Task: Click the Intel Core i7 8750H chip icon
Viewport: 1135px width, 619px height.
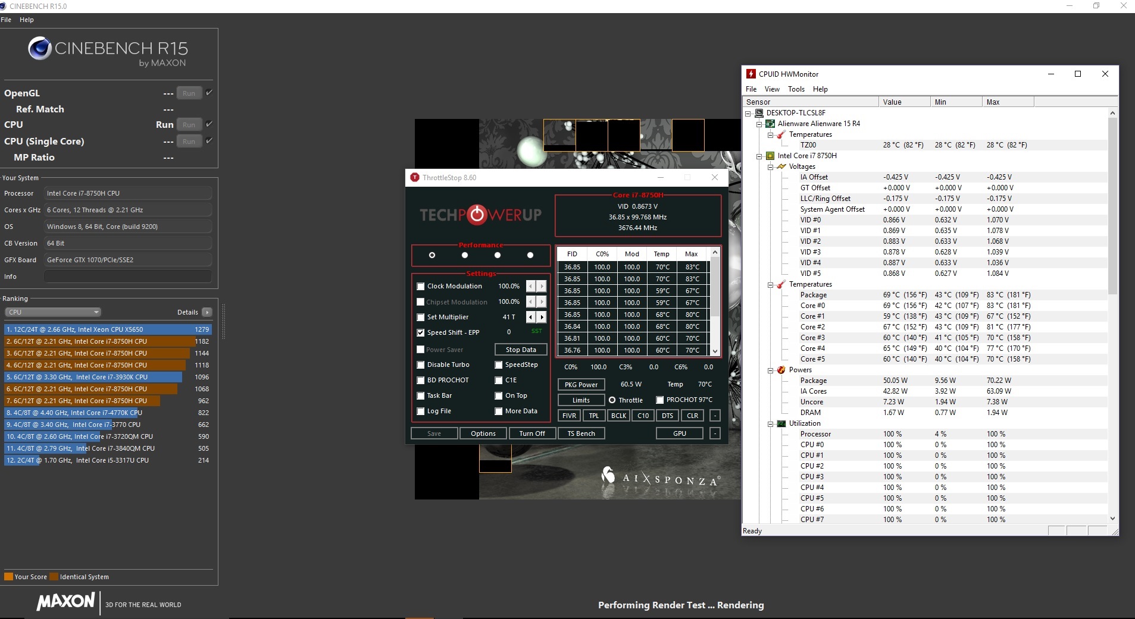Action: click(770, 156)
